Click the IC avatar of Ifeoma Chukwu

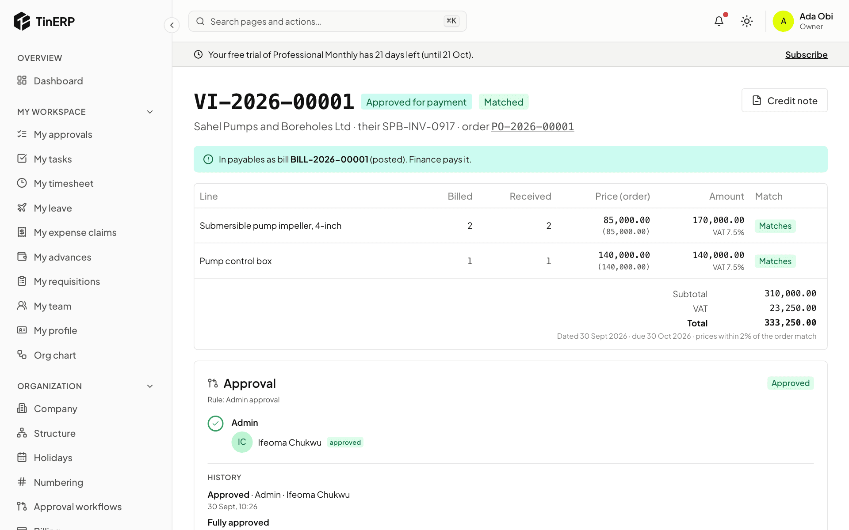(242, 442)
